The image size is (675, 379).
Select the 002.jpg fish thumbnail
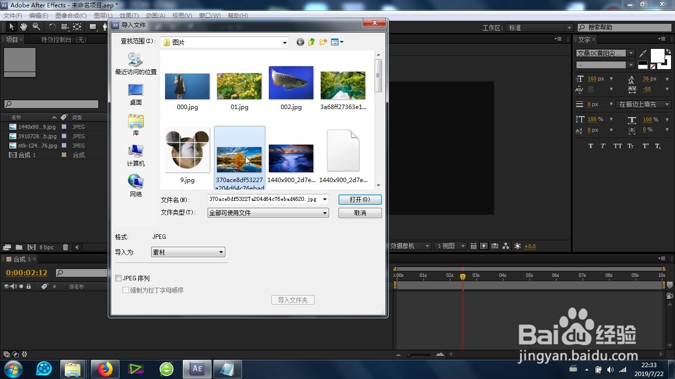[x=291, y=82]
